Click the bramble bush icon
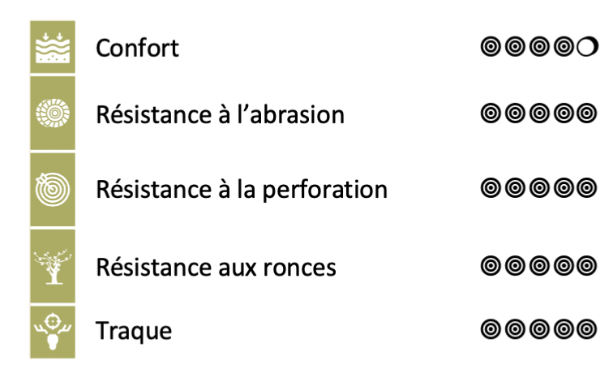The width and height of the screenshot is (613, 373). (53, 266)
